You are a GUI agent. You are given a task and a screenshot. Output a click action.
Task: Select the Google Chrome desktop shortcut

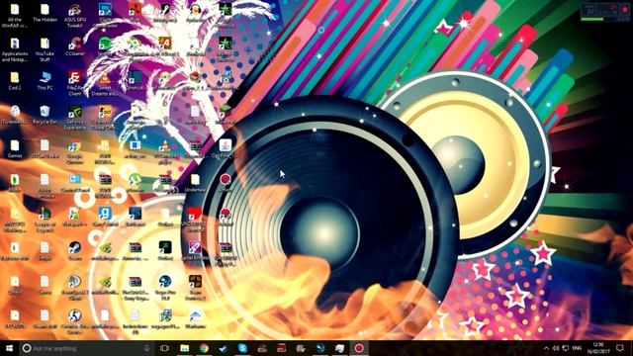tap(75, 151)
